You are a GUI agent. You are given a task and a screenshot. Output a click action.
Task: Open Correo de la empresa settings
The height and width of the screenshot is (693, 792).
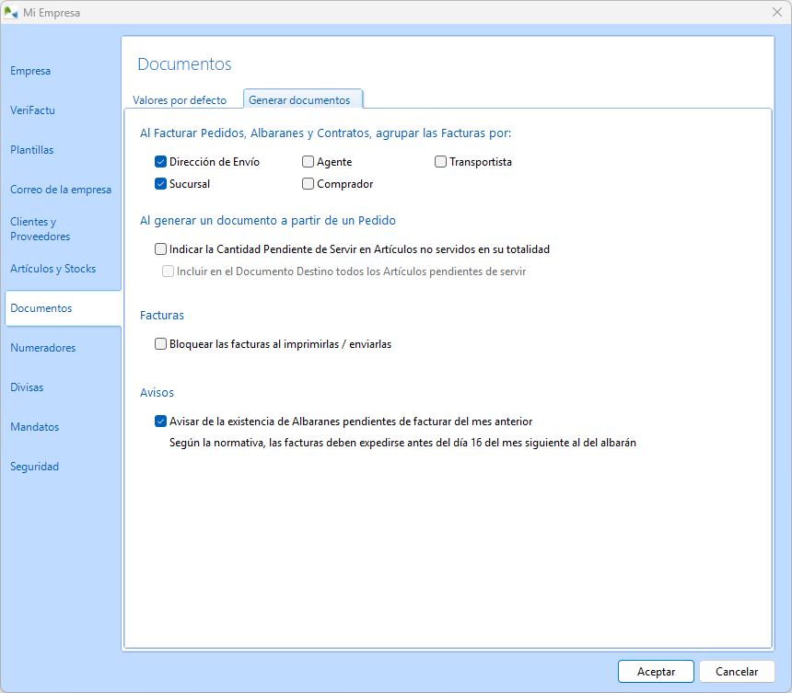click(61, 190)
